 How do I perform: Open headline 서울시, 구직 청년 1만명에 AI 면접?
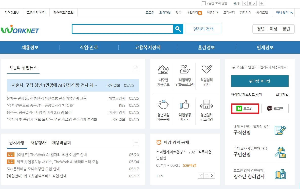(x=54, y=85)
